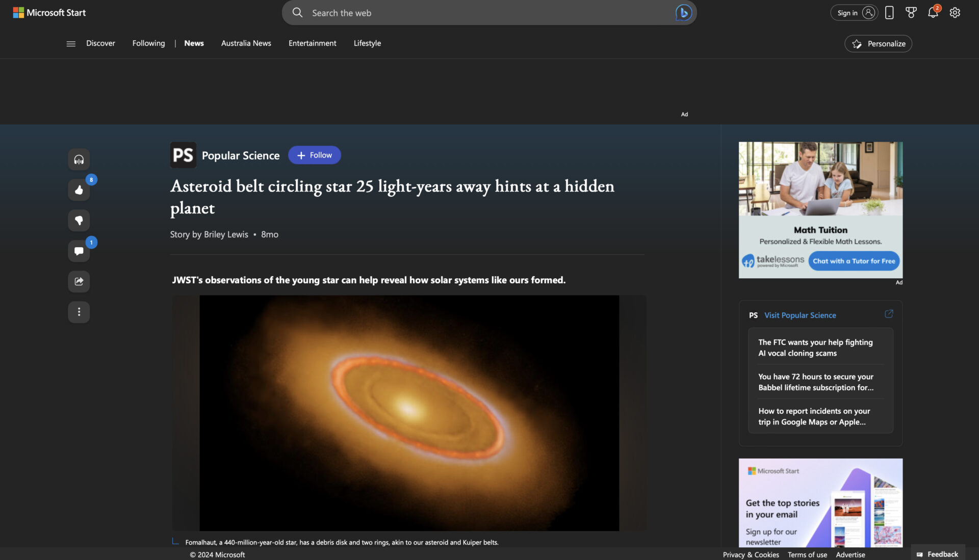Click the Feedback button
The image size is (979, 560).
pos(938,554)
